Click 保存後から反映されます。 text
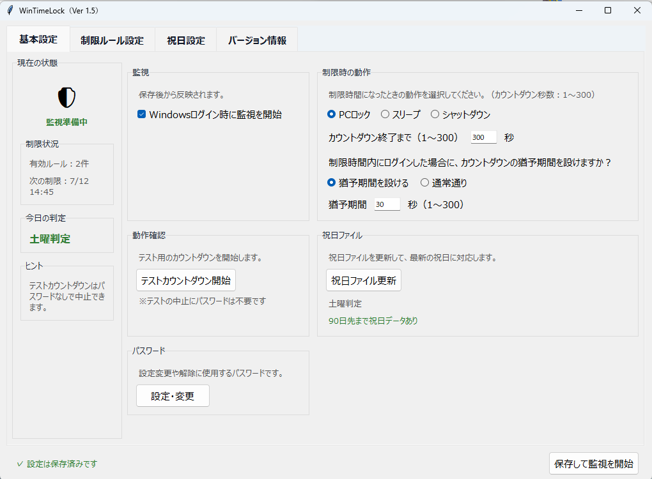 182,95
